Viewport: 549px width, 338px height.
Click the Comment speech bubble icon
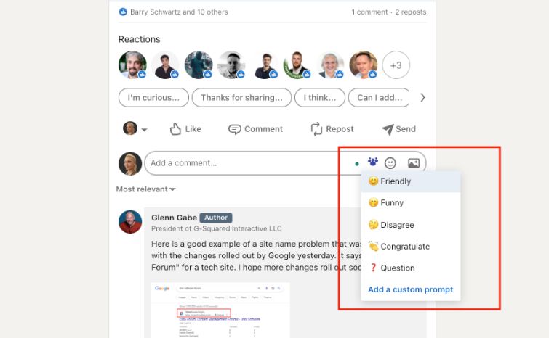pos(235,129)
